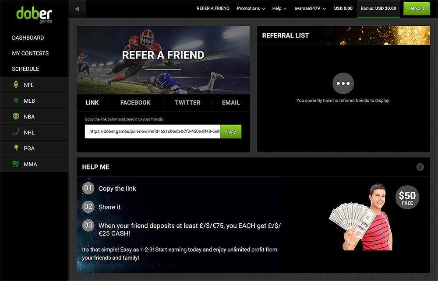The height and width of the screenshot is (281, 438).
Task: Collapse sidebar with the back arrow
Action: pos(77,9)
